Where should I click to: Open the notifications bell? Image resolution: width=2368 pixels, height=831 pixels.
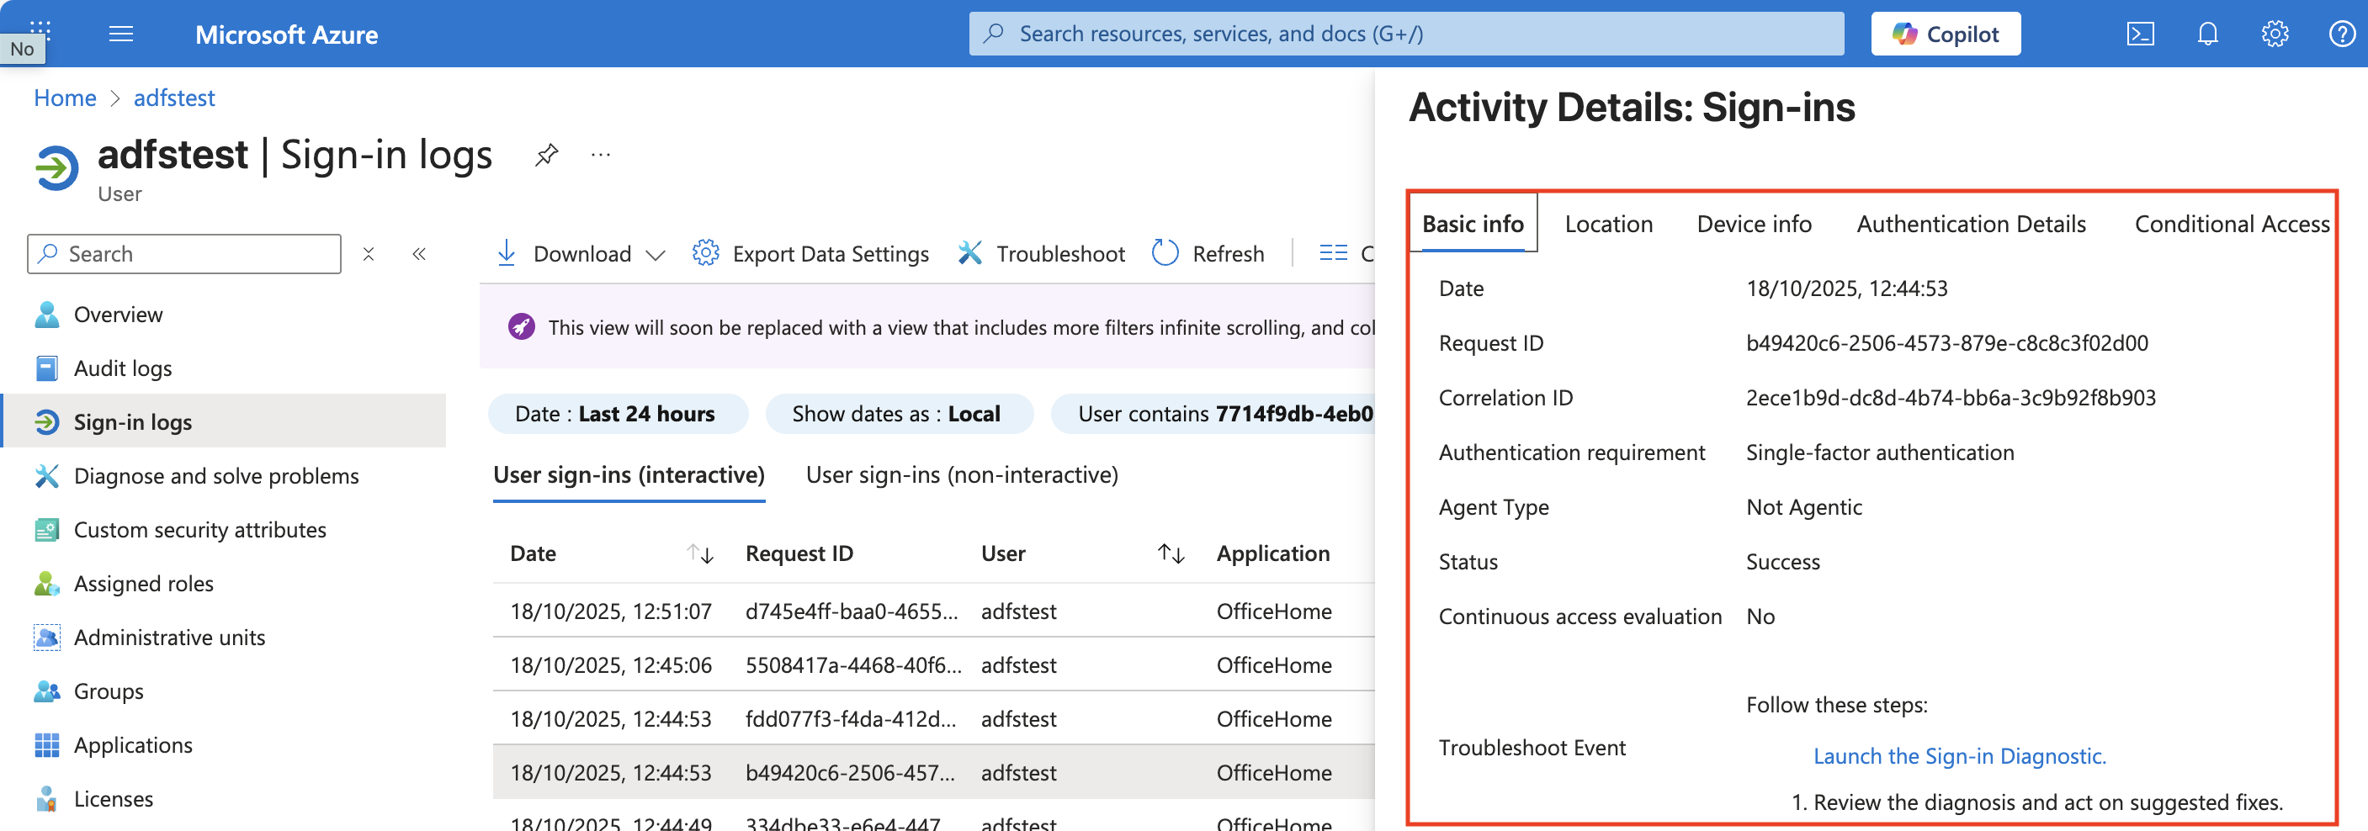[x=2207, y=34]
